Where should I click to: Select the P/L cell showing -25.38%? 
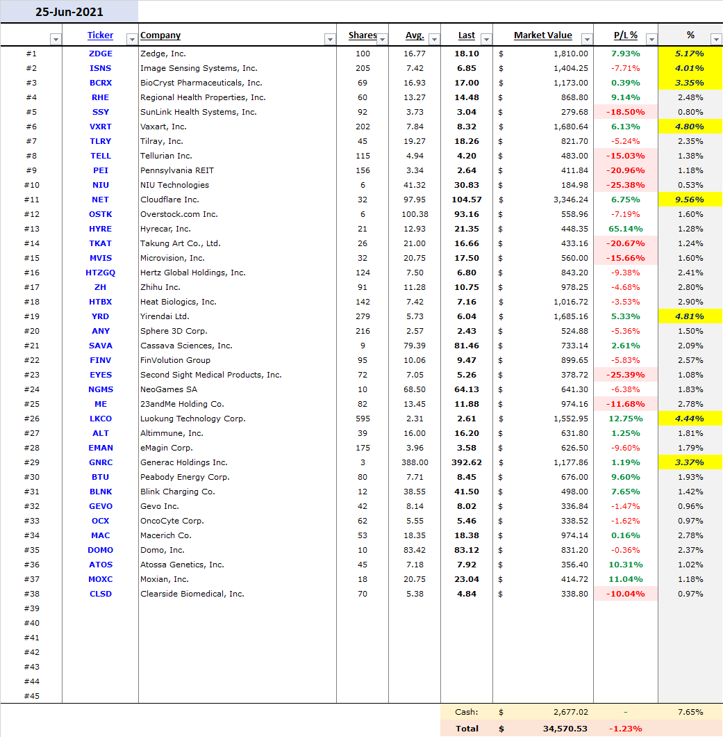626,185
